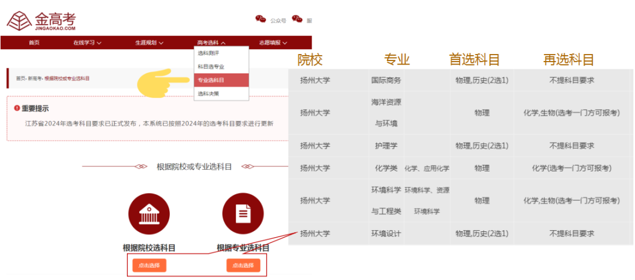The image size is (635, 280).
Task: Click 根据院校或专业选科目 in the breadcrumb
Action: [67, 79]
